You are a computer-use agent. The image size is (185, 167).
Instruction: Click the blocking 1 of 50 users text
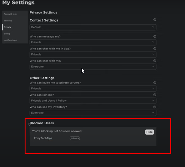(57, 131)
